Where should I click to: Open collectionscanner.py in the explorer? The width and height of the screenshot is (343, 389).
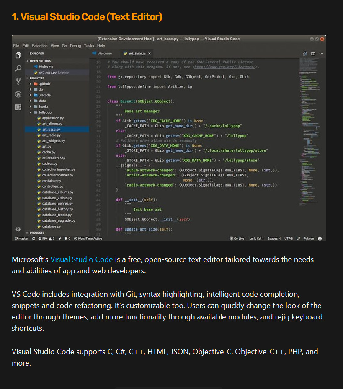[x=57, y=175]
